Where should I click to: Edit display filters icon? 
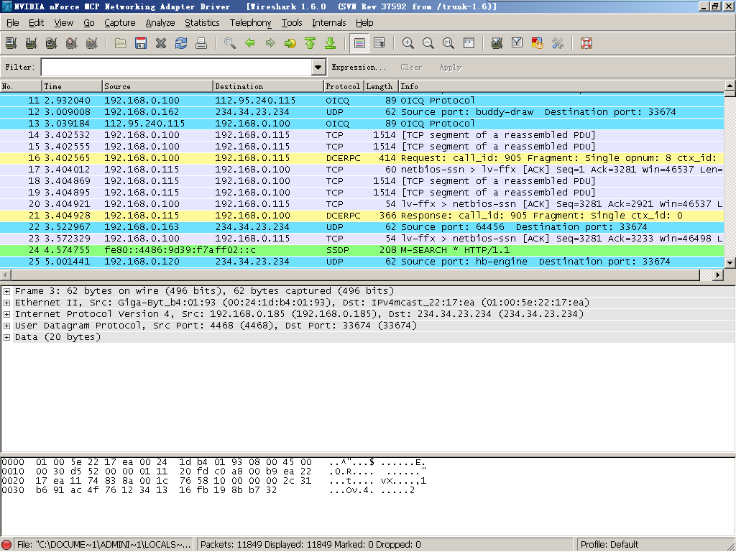click(517, 43)
